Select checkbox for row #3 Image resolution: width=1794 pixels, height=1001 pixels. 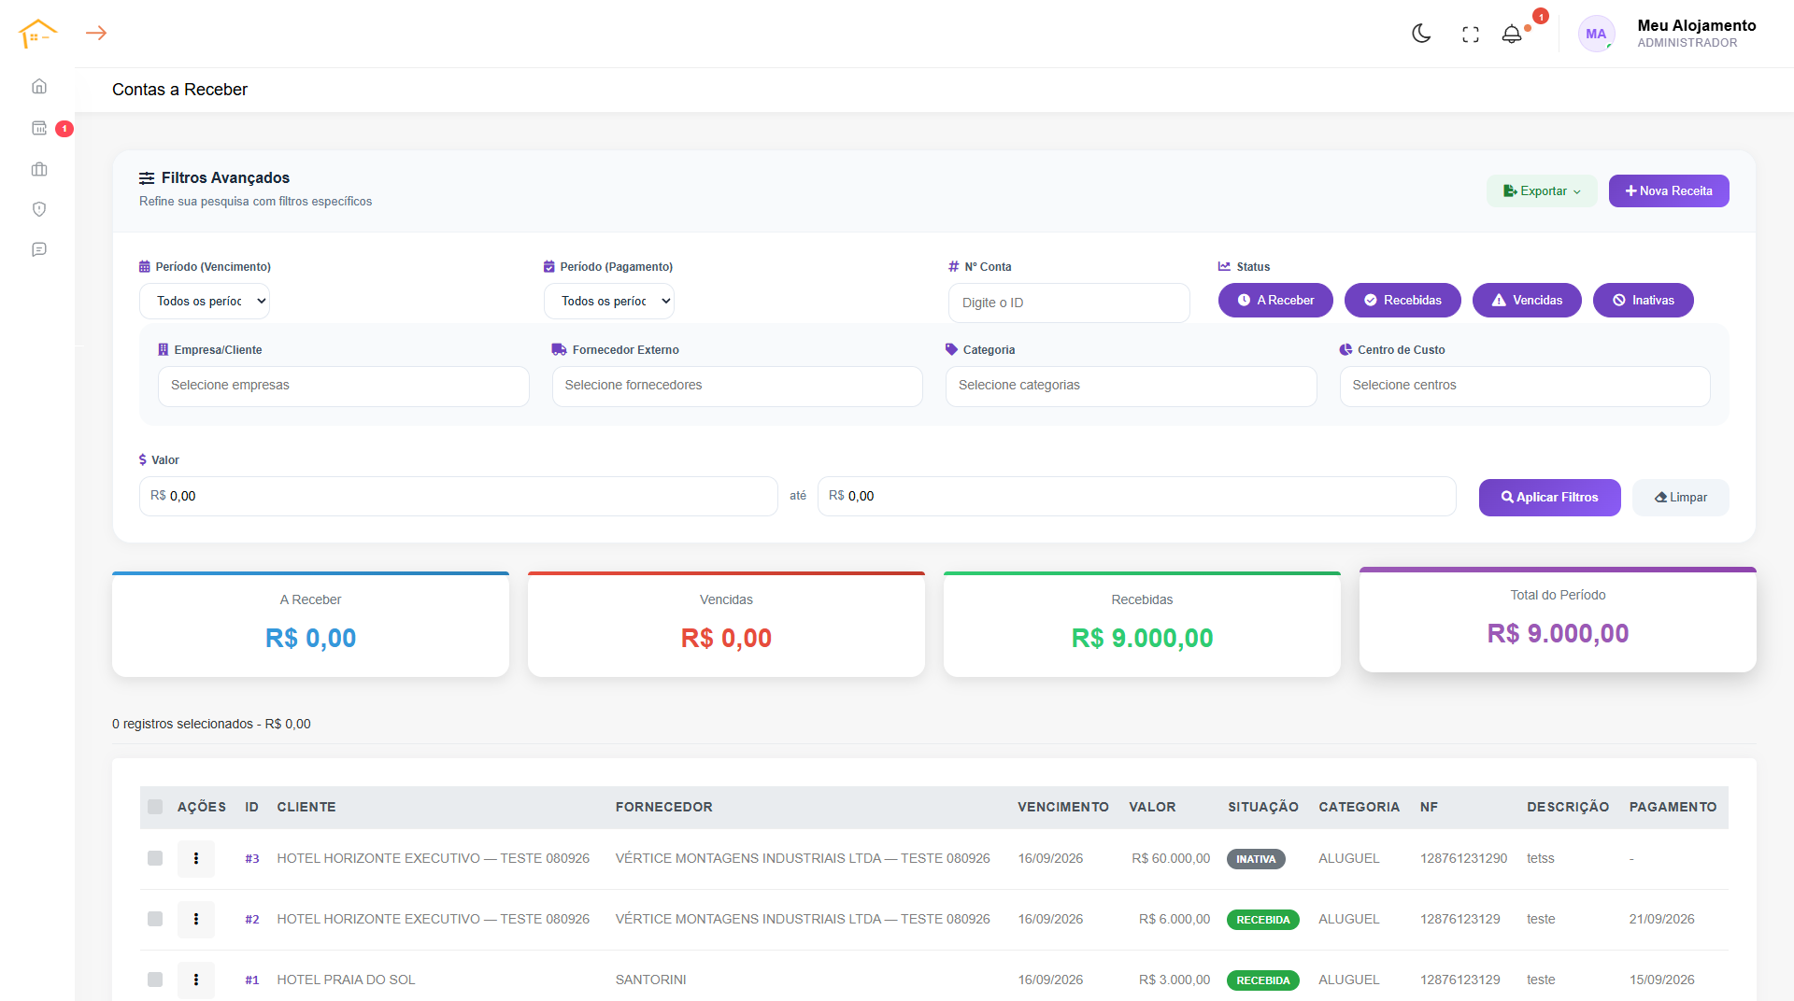155,858
